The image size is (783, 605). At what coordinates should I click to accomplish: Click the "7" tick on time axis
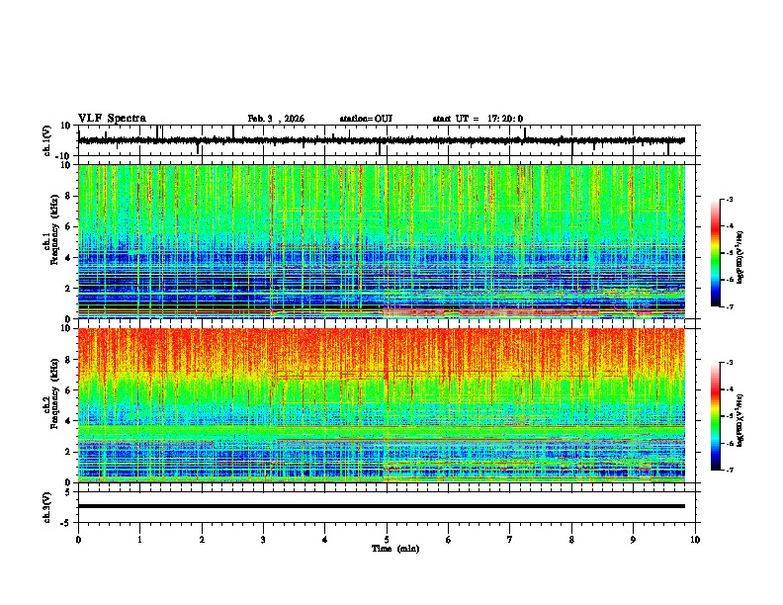pos(510,540)
